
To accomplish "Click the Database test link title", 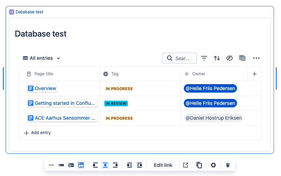I will click(29, 12).
